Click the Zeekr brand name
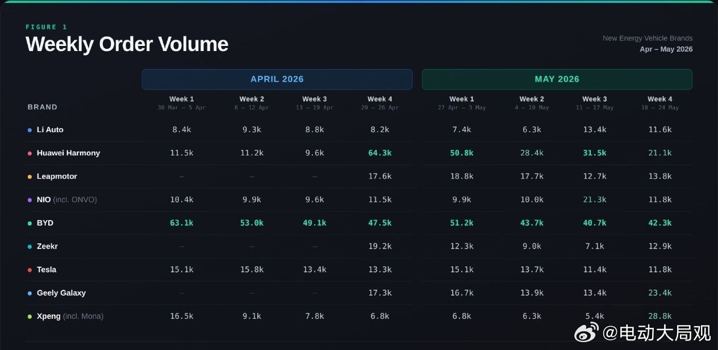718x350 pixels. point(47,246)
